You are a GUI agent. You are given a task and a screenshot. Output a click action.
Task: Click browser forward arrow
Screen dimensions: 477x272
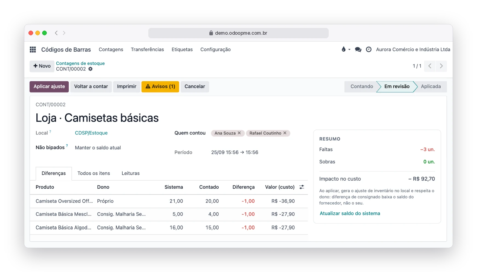pyautogui.click(x=64, y=33)
